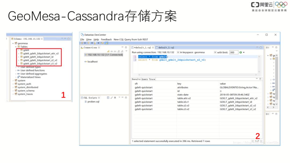Image resolution: width=290 pixels, height=163 pixels.
Task: Click New CQL Query from Solr REST
Action: pos(131,39)
